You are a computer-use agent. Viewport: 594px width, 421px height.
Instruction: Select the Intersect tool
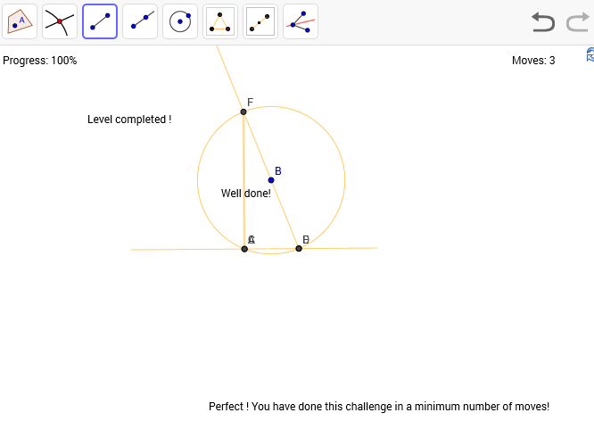(x=60, y=21)
